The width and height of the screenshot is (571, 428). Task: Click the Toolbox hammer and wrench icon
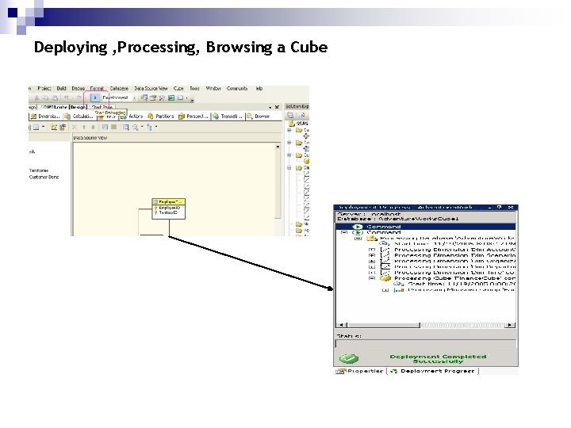(x=162, y=97)
